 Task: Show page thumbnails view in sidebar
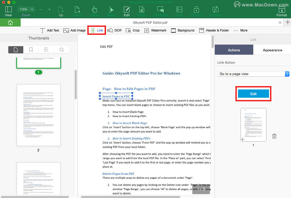click(16, 50)
